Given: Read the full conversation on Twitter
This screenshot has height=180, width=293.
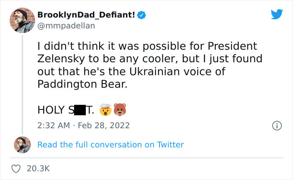Looking at the screenshot, I should pos(111,145).
